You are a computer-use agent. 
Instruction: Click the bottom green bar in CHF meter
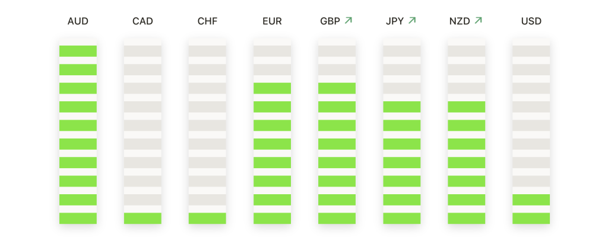pos(207,218)
